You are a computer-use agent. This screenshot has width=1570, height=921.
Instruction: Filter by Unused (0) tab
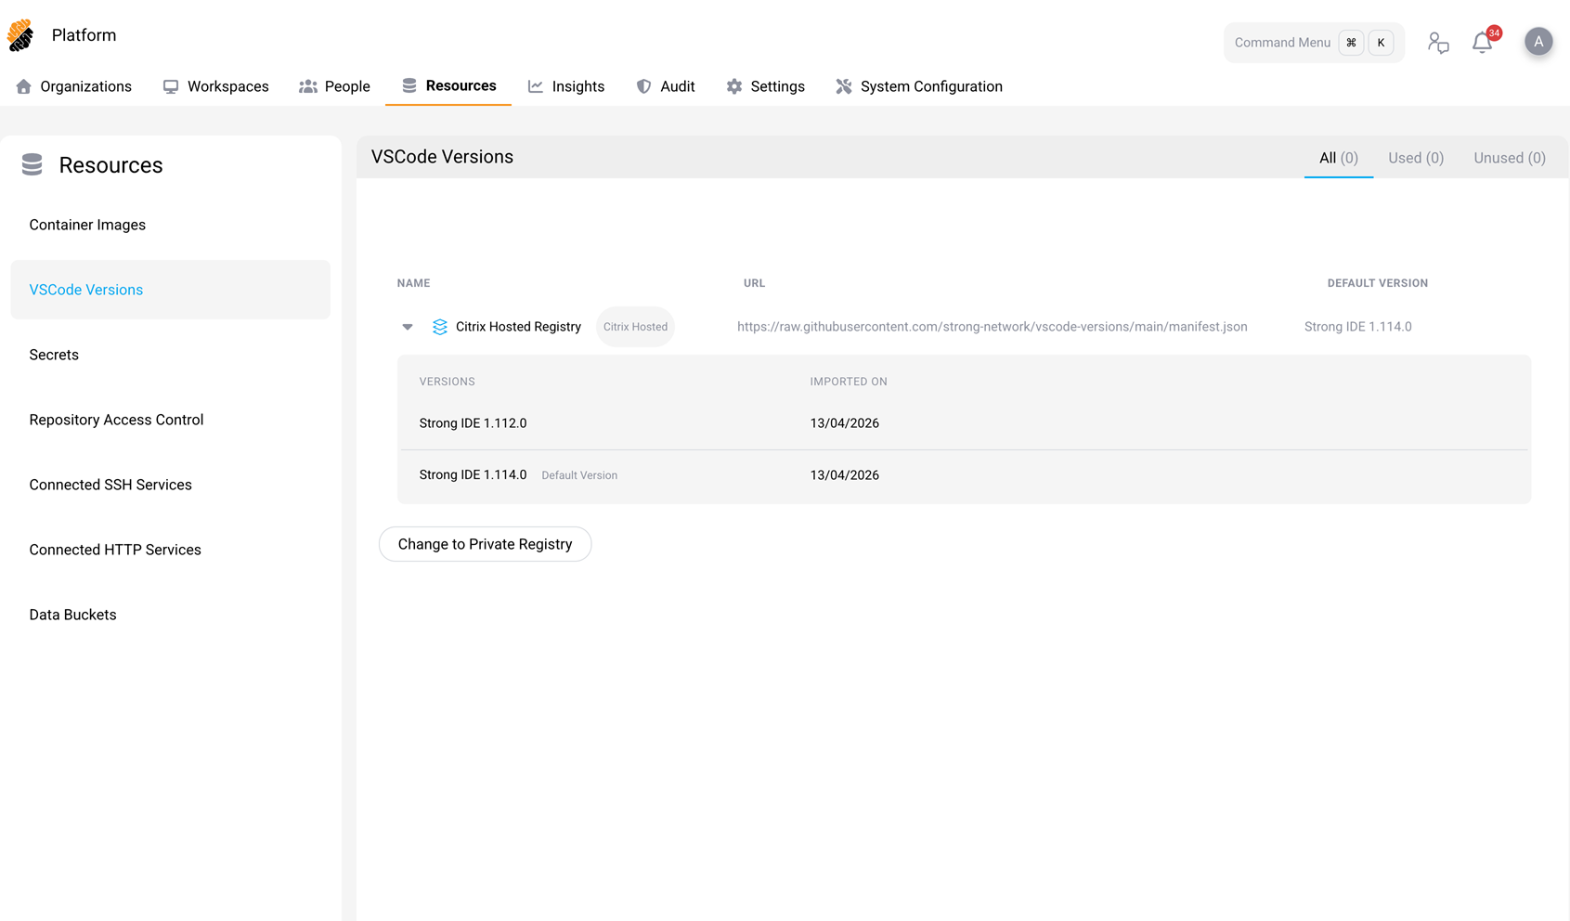click(1510, 158)
